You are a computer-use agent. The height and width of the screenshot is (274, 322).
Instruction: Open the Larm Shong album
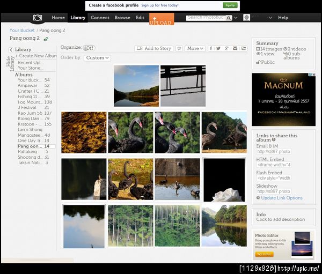pos(30,130)
